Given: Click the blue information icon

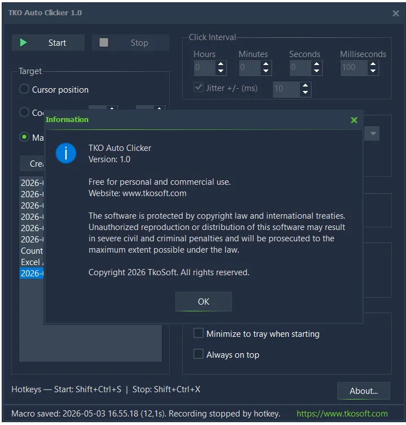Looking at the screenshot, I should [66, 153].
